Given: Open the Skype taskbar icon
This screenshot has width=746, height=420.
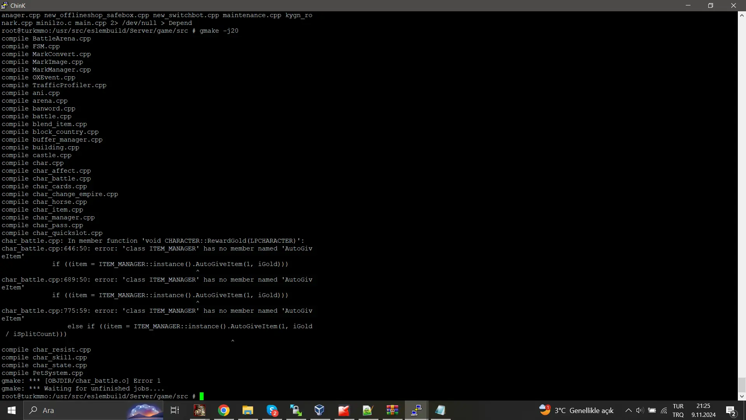Looking at the screenshot, I should coord(272,410).
